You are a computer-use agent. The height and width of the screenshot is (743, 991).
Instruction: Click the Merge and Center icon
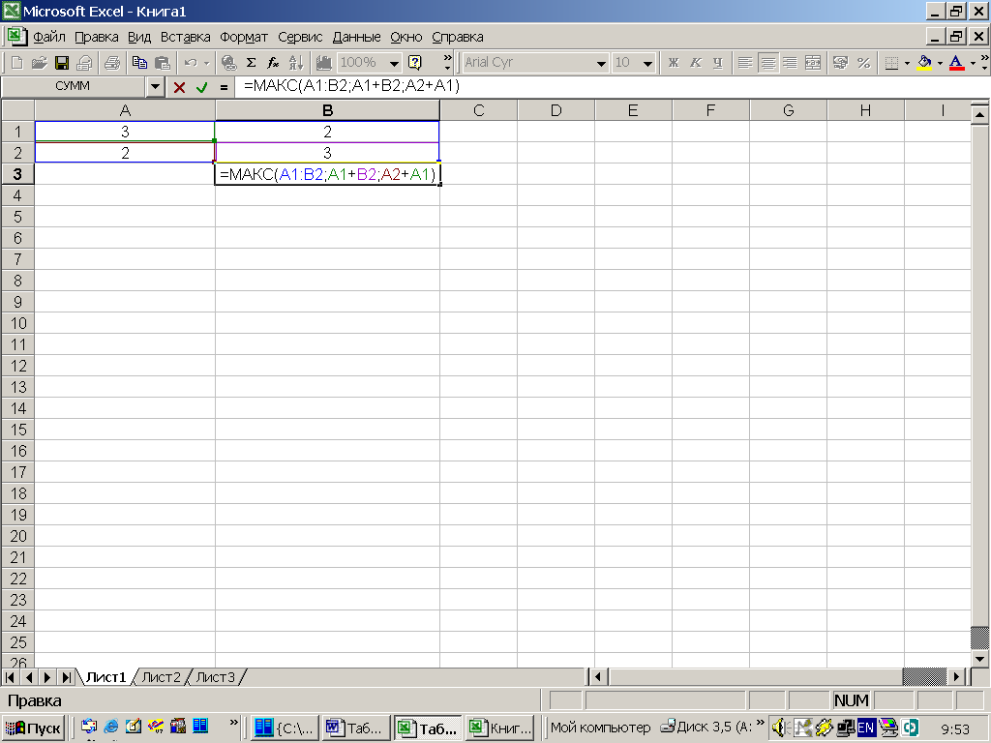[813, 63]
